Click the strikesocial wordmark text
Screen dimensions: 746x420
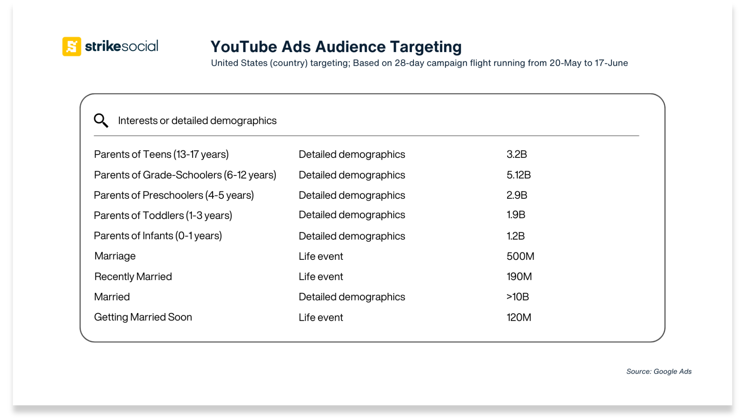(x=122, y=46)
